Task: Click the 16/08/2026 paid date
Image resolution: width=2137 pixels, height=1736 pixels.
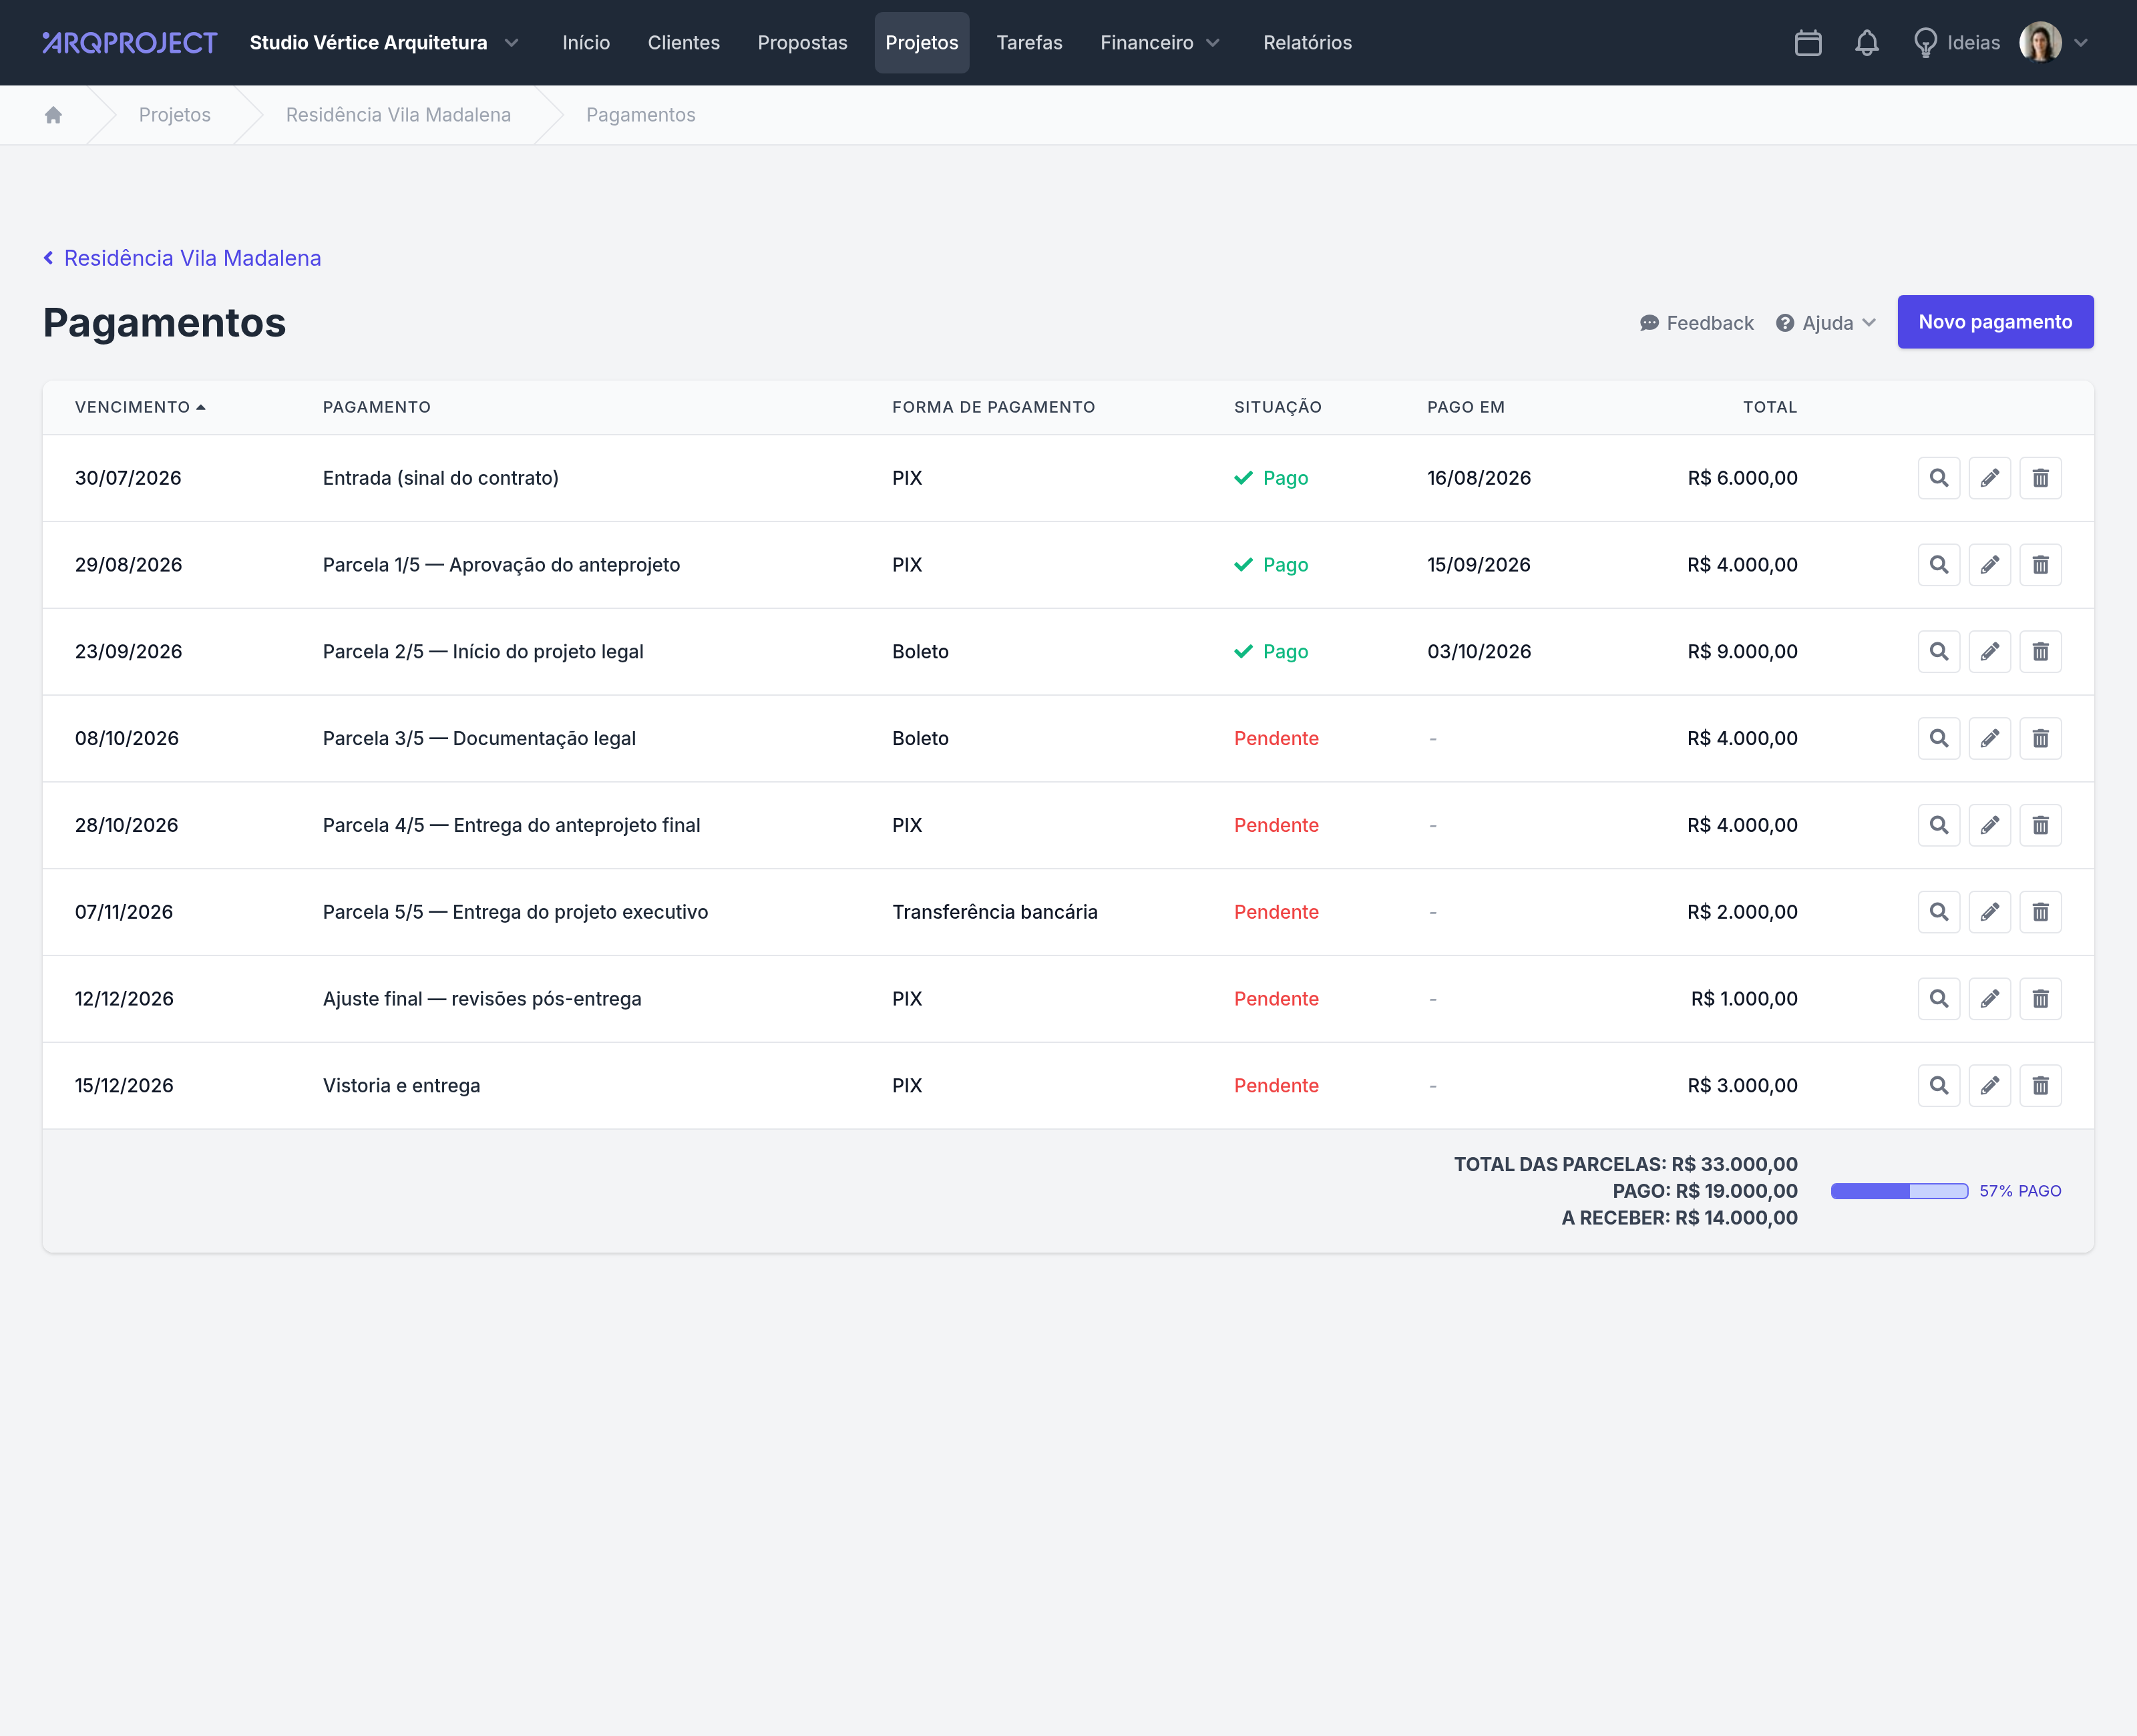Action: tap(1479, 478)
